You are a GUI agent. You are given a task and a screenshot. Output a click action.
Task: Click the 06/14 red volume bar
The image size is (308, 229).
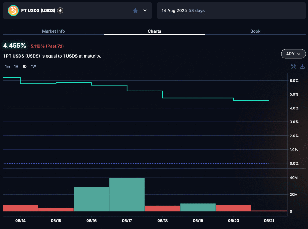click(21, 208)
